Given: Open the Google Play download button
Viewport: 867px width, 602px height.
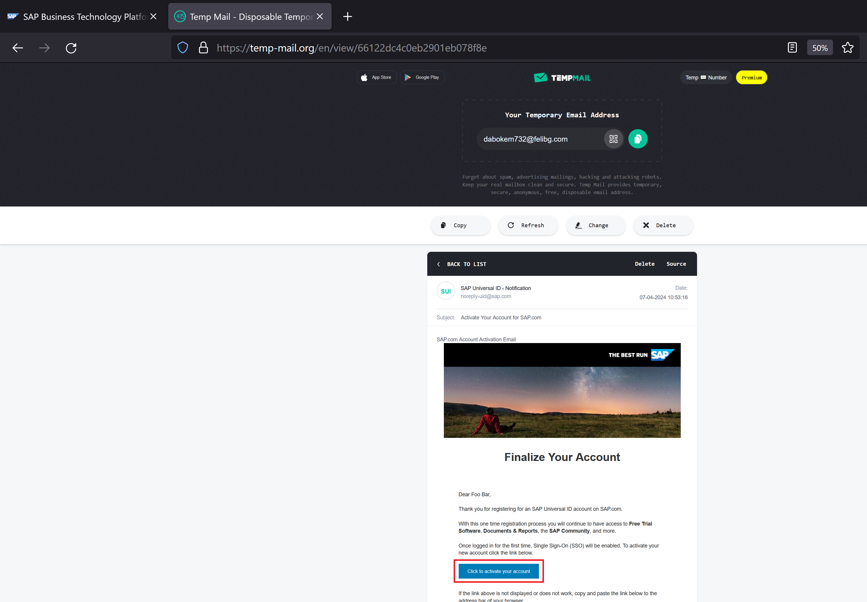Looking at the screenshot, I should coord(422,77).
